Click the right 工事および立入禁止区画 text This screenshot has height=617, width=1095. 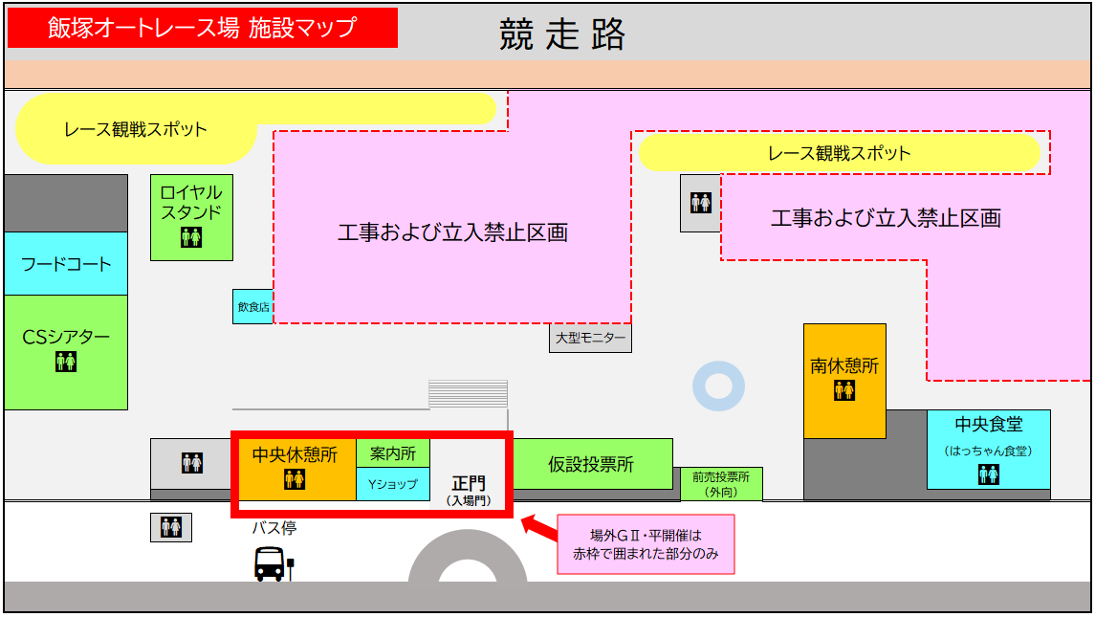tap(887, 218)
